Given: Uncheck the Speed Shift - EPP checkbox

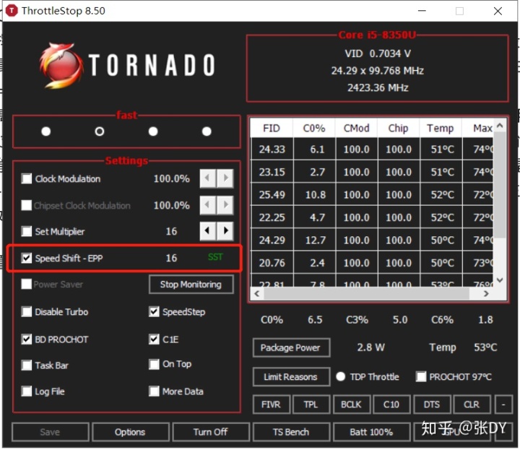Looking at the screenshot, I should [x=27, y=258].
